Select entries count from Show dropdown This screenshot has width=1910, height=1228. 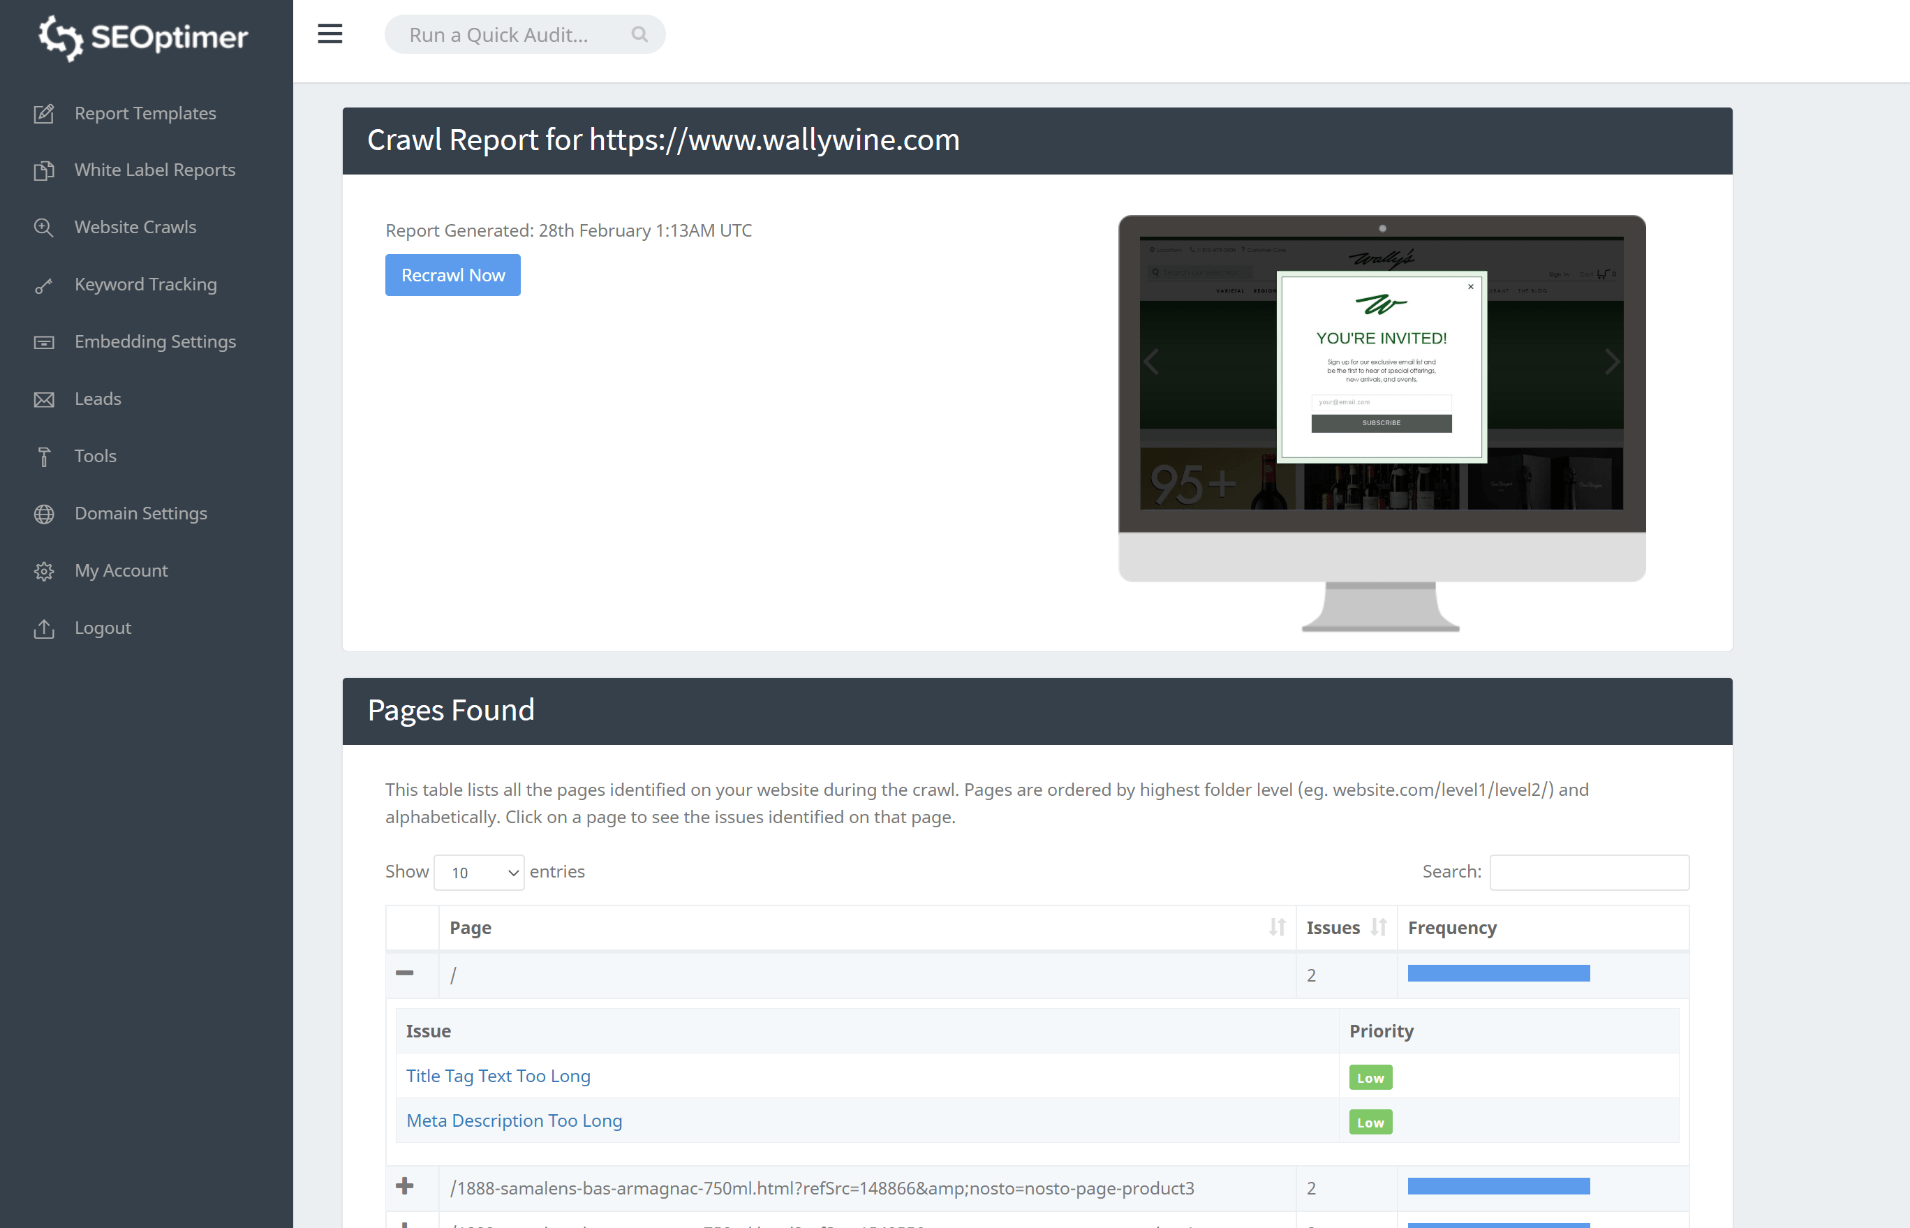tap(480, 871)
